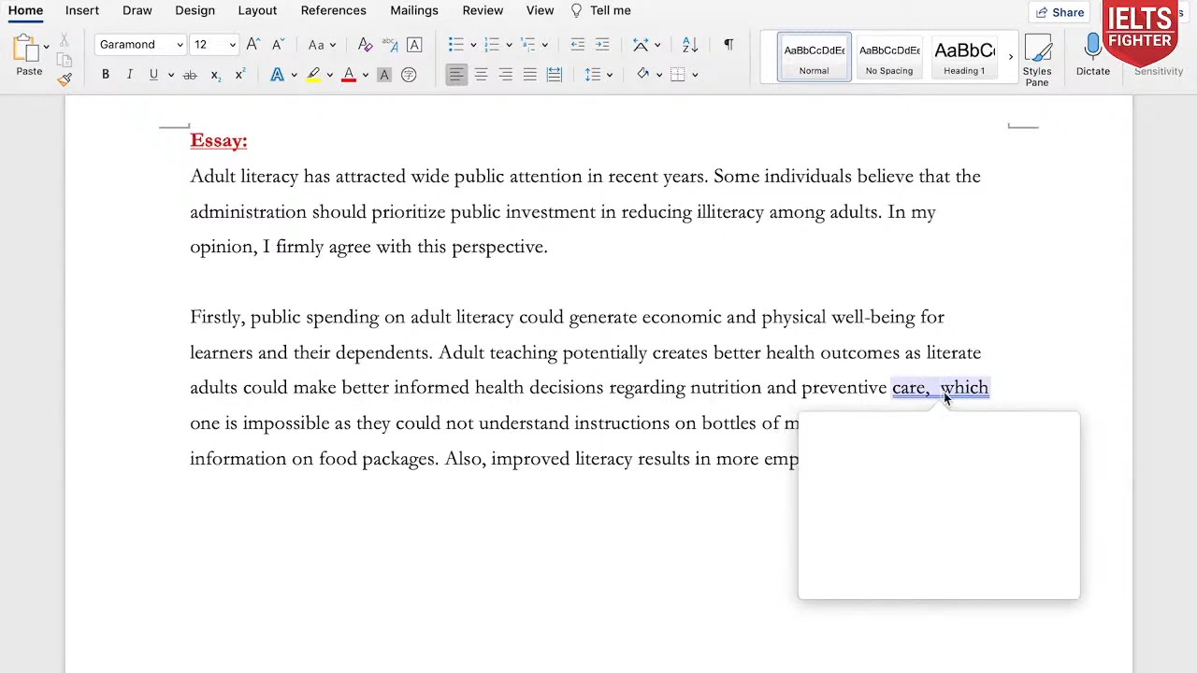1197x673 pixels.
Task: Expand underline style dropdown arrow
Action: 170,75
